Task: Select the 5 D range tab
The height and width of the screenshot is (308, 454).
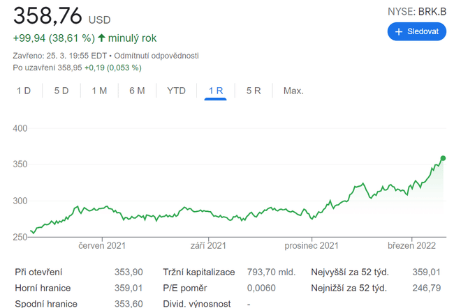Action: [x=61, y=91]
